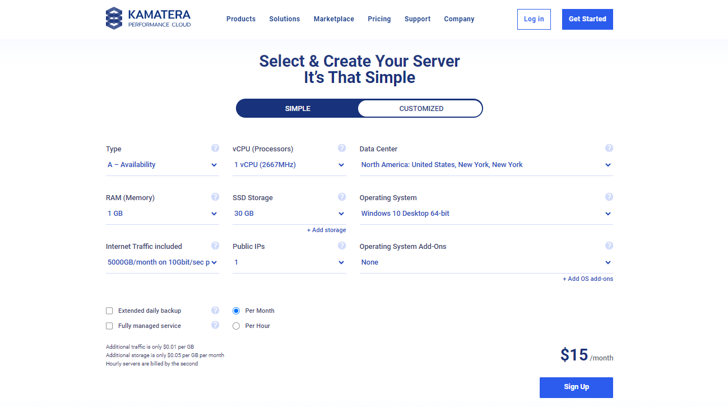Click the Log in button

(x=534, y=19)
